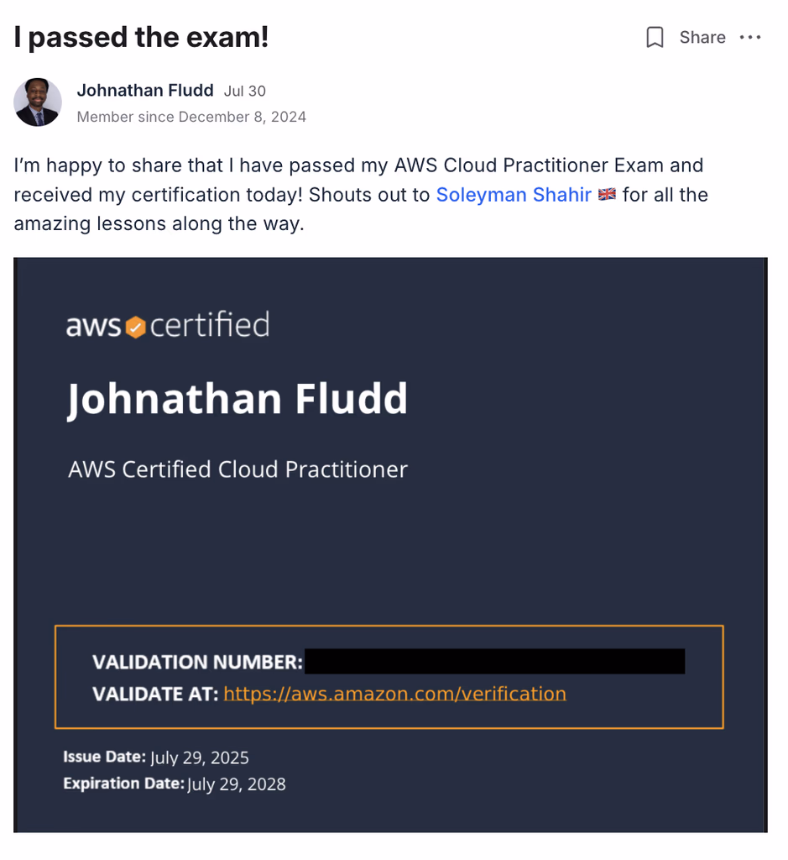Click the Member since December 8, 2024 text
The height and width of the screenshot is (860, 788).
pyautogui.click(x=191, y=117)
